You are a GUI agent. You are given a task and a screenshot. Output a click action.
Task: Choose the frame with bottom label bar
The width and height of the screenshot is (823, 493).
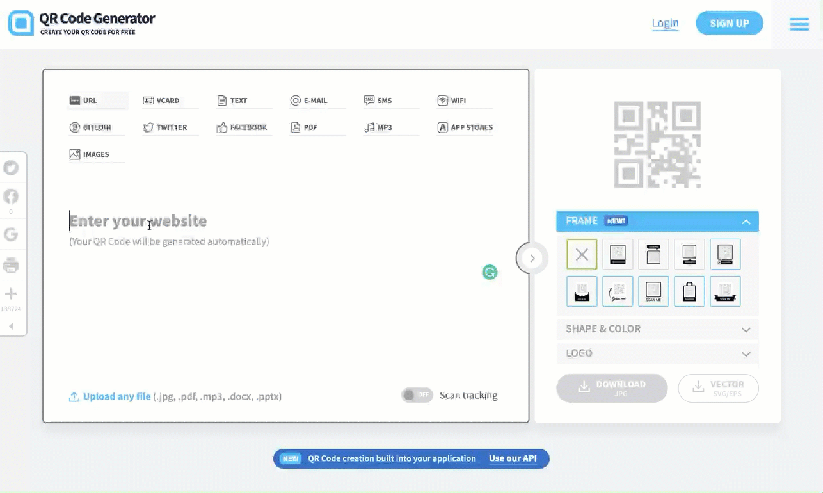[x=618, y=254]
